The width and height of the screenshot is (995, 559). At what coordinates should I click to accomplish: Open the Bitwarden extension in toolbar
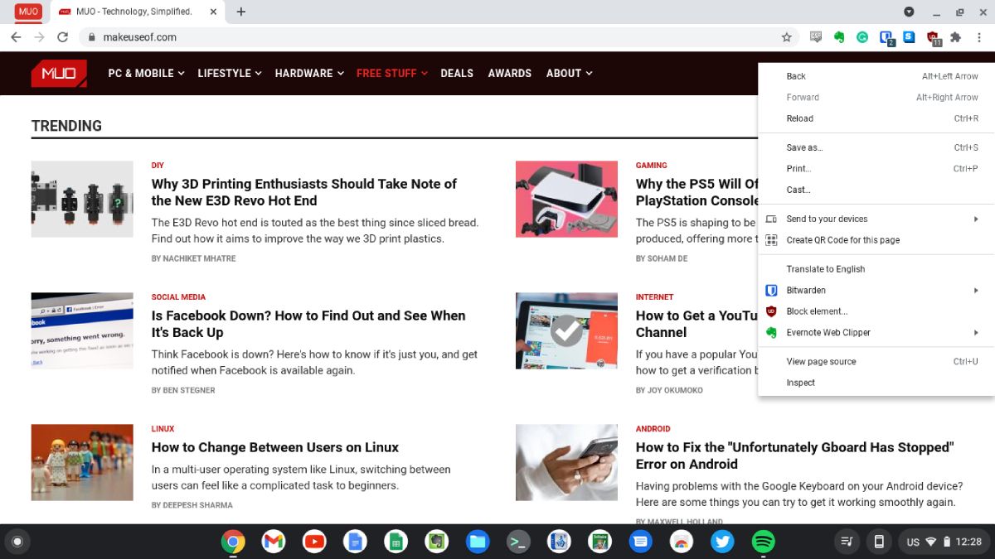pyautogui.click(x=886, y=37)
